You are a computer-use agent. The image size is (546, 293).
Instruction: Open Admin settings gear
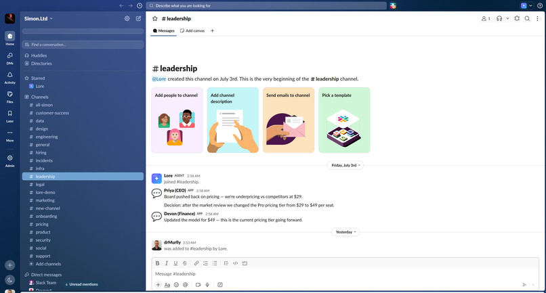[x=9, y=160]
